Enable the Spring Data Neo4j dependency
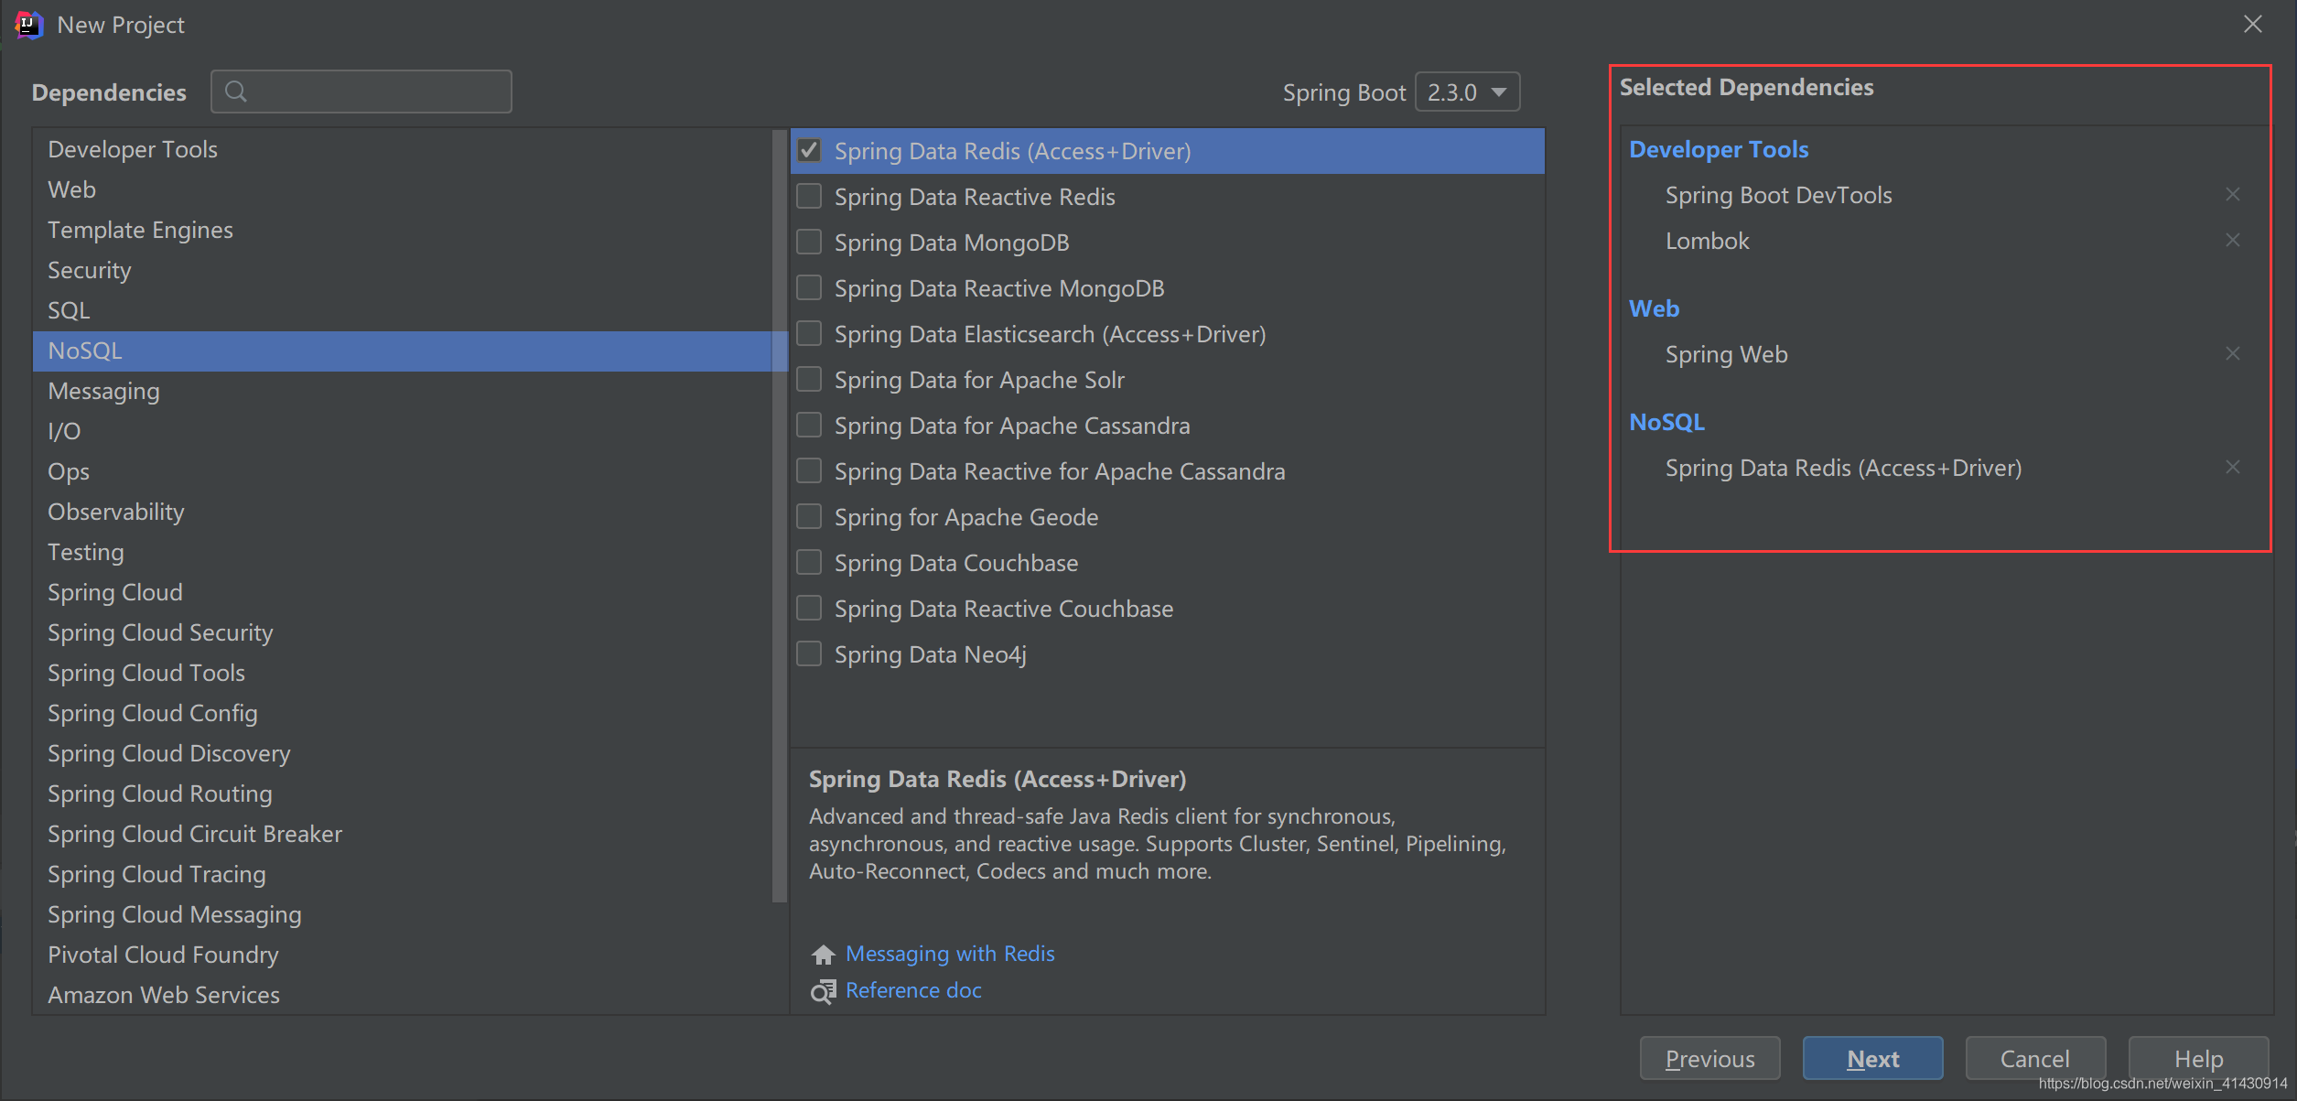This screenshot has height=1101, width=2297. tap(808, 653)
